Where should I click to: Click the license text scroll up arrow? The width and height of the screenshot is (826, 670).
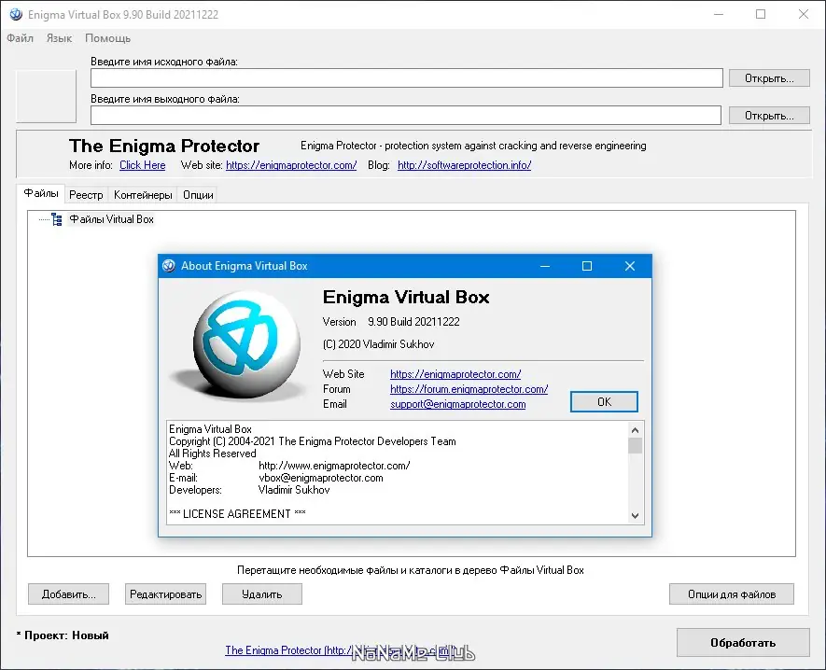636,430
